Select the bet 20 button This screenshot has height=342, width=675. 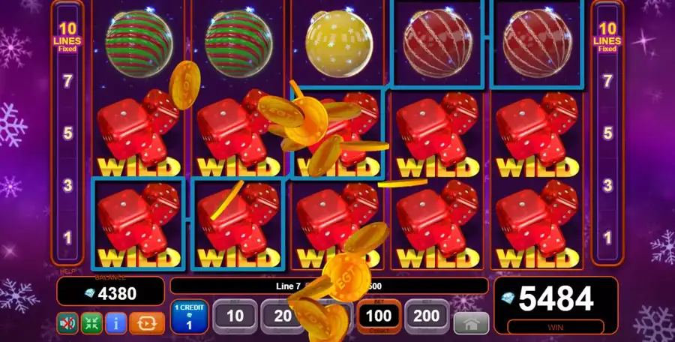pos(283,316)
